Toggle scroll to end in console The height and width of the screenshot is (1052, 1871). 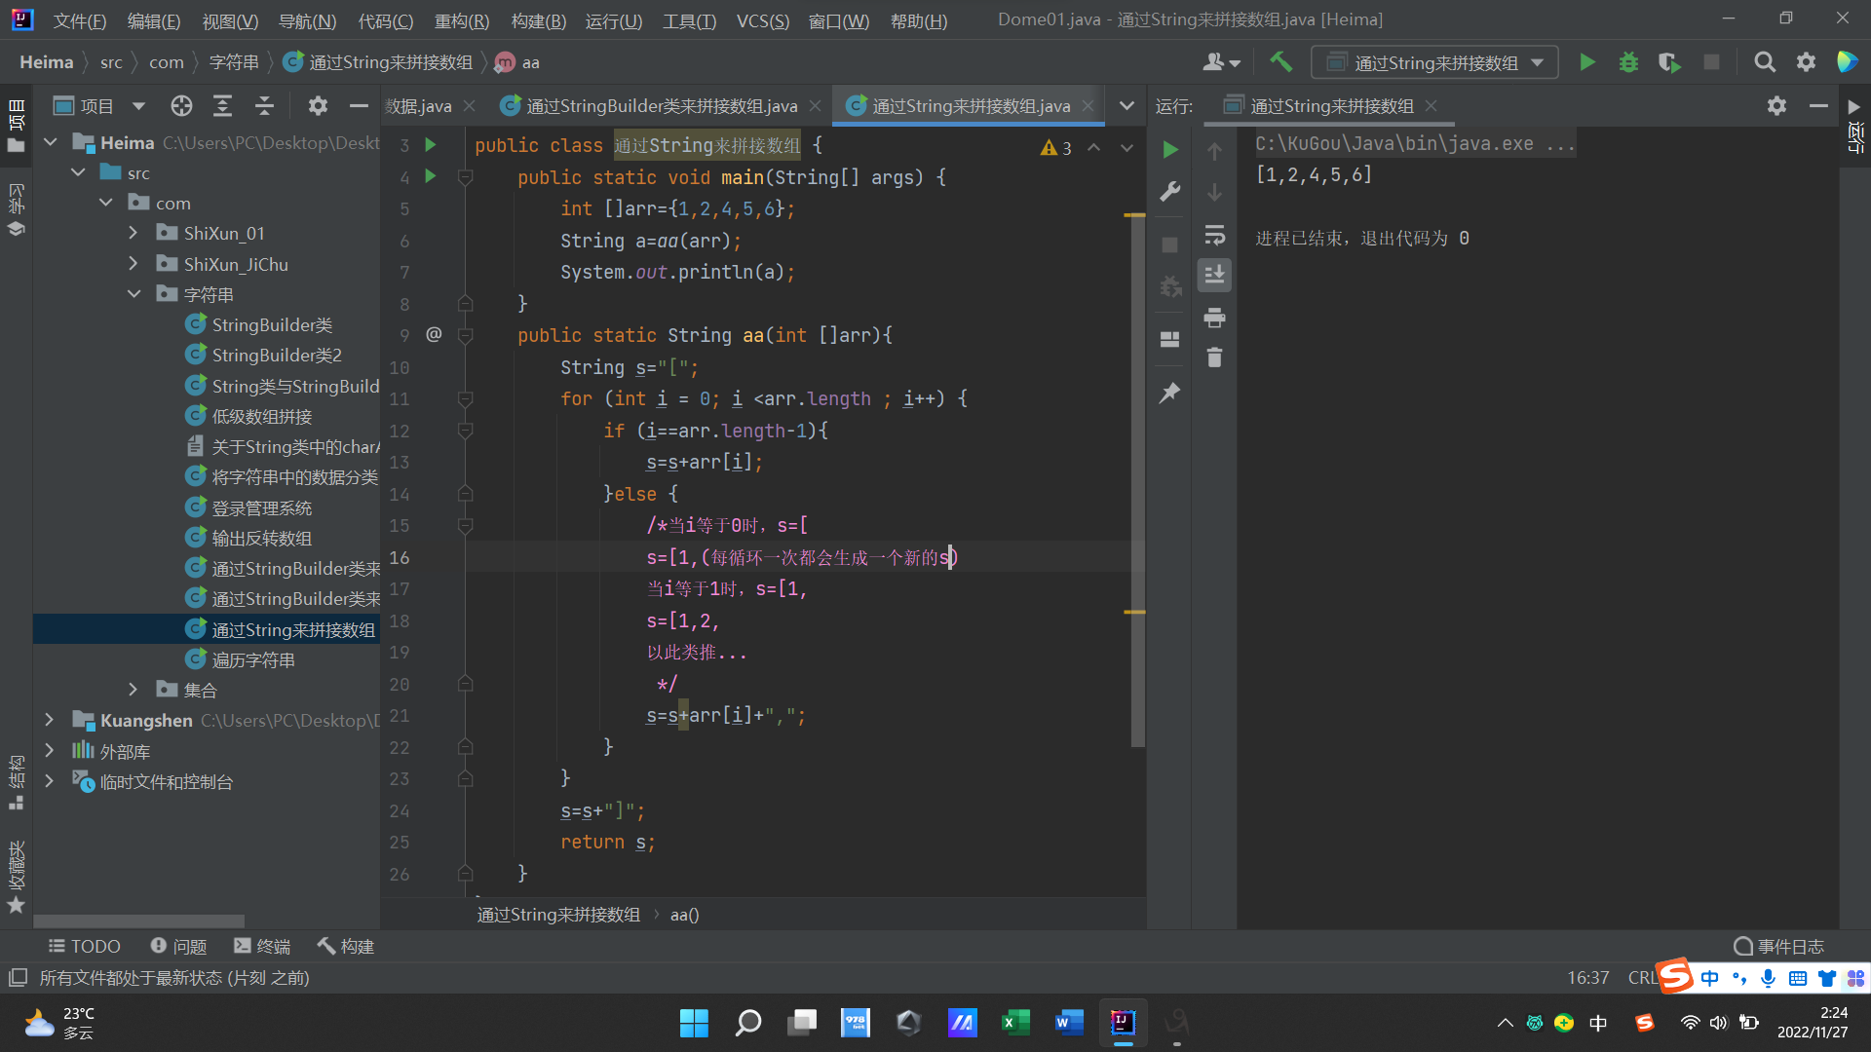point(1214,276)
